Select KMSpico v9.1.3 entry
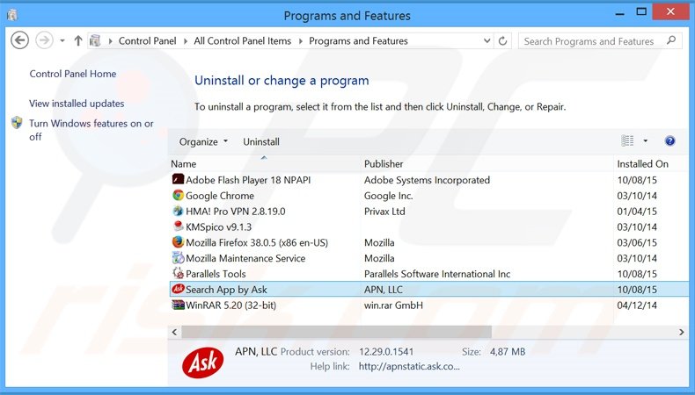Viewport: 695px width, 395px height. (218, 227)
